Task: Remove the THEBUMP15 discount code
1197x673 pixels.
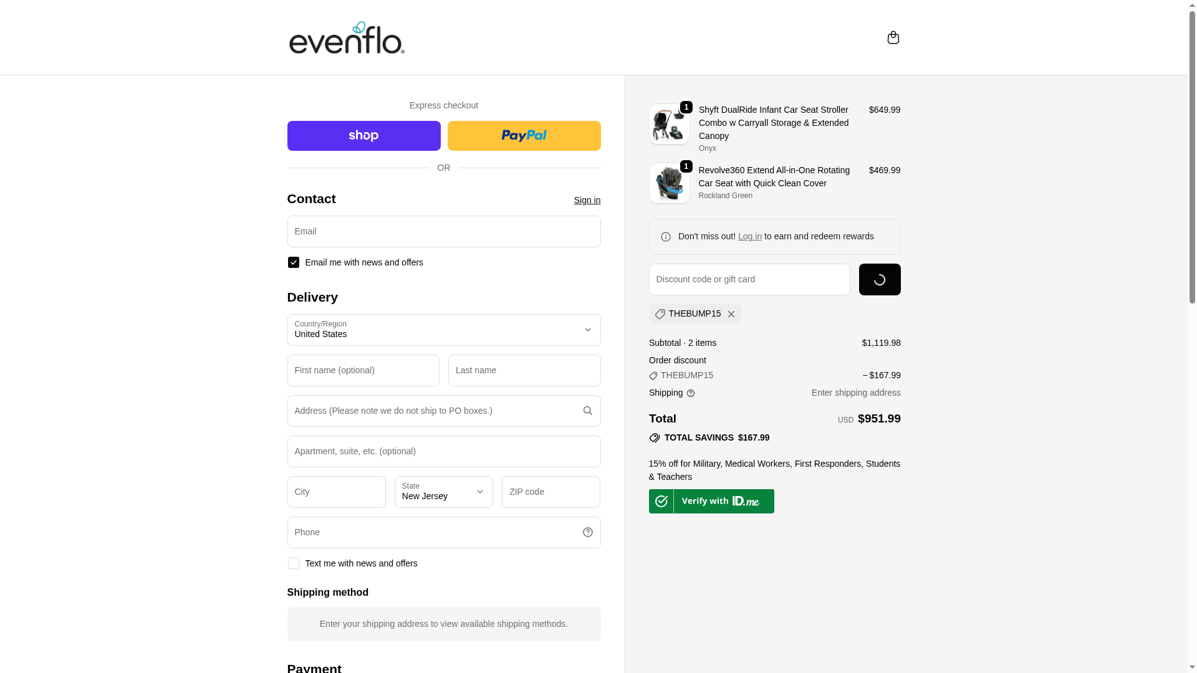Action: click(731, 314)
